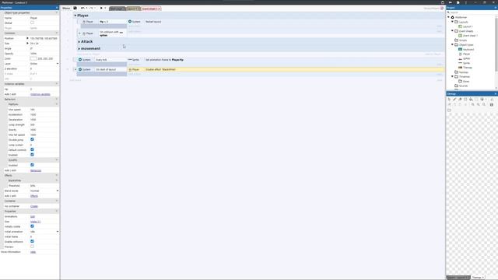Toggle the Default controls checkbox
The height and width of the screenshot is (280, 498).
32,149
